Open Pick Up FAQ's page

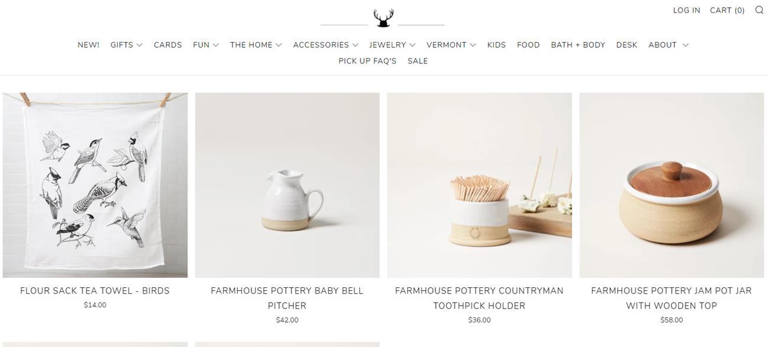click(x=367, y=61)
